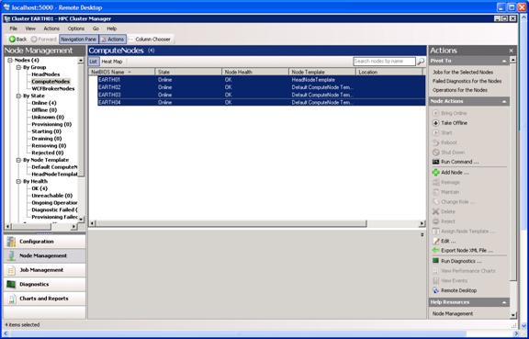Switch to Heat Map view
529x339 pixels.
click(112, 62)
